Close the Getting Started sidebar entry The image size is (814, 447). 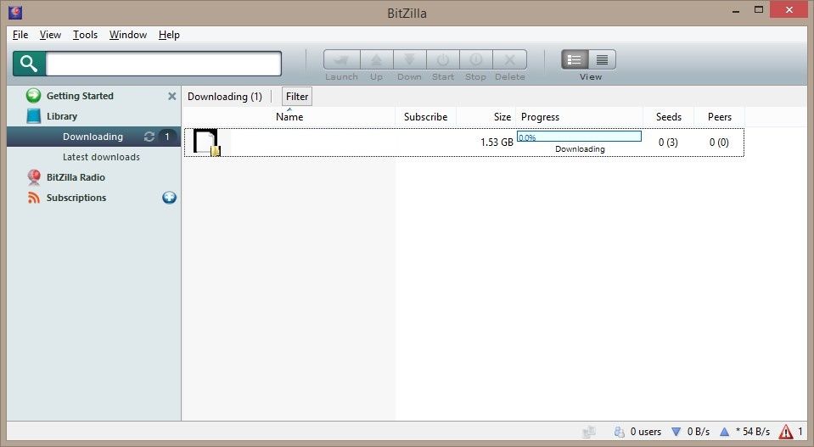coord(171,96)
